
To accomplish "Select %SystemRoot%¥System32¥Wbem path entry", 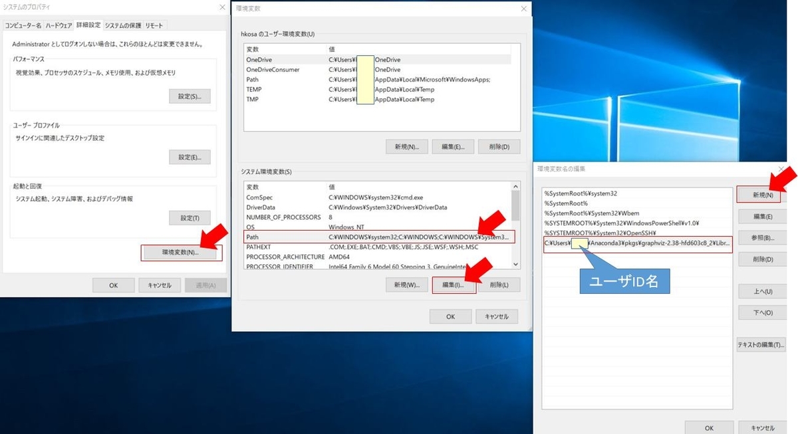I will [638, 213].
